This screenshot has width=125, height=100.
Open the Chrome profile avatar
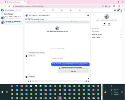pyautogui.click(x=119, y=6)
